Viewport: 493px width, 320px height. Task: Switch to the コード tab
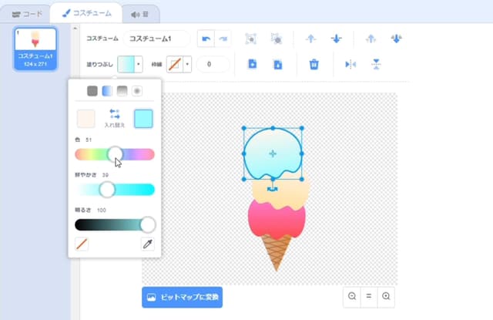[x=27, y=14]
